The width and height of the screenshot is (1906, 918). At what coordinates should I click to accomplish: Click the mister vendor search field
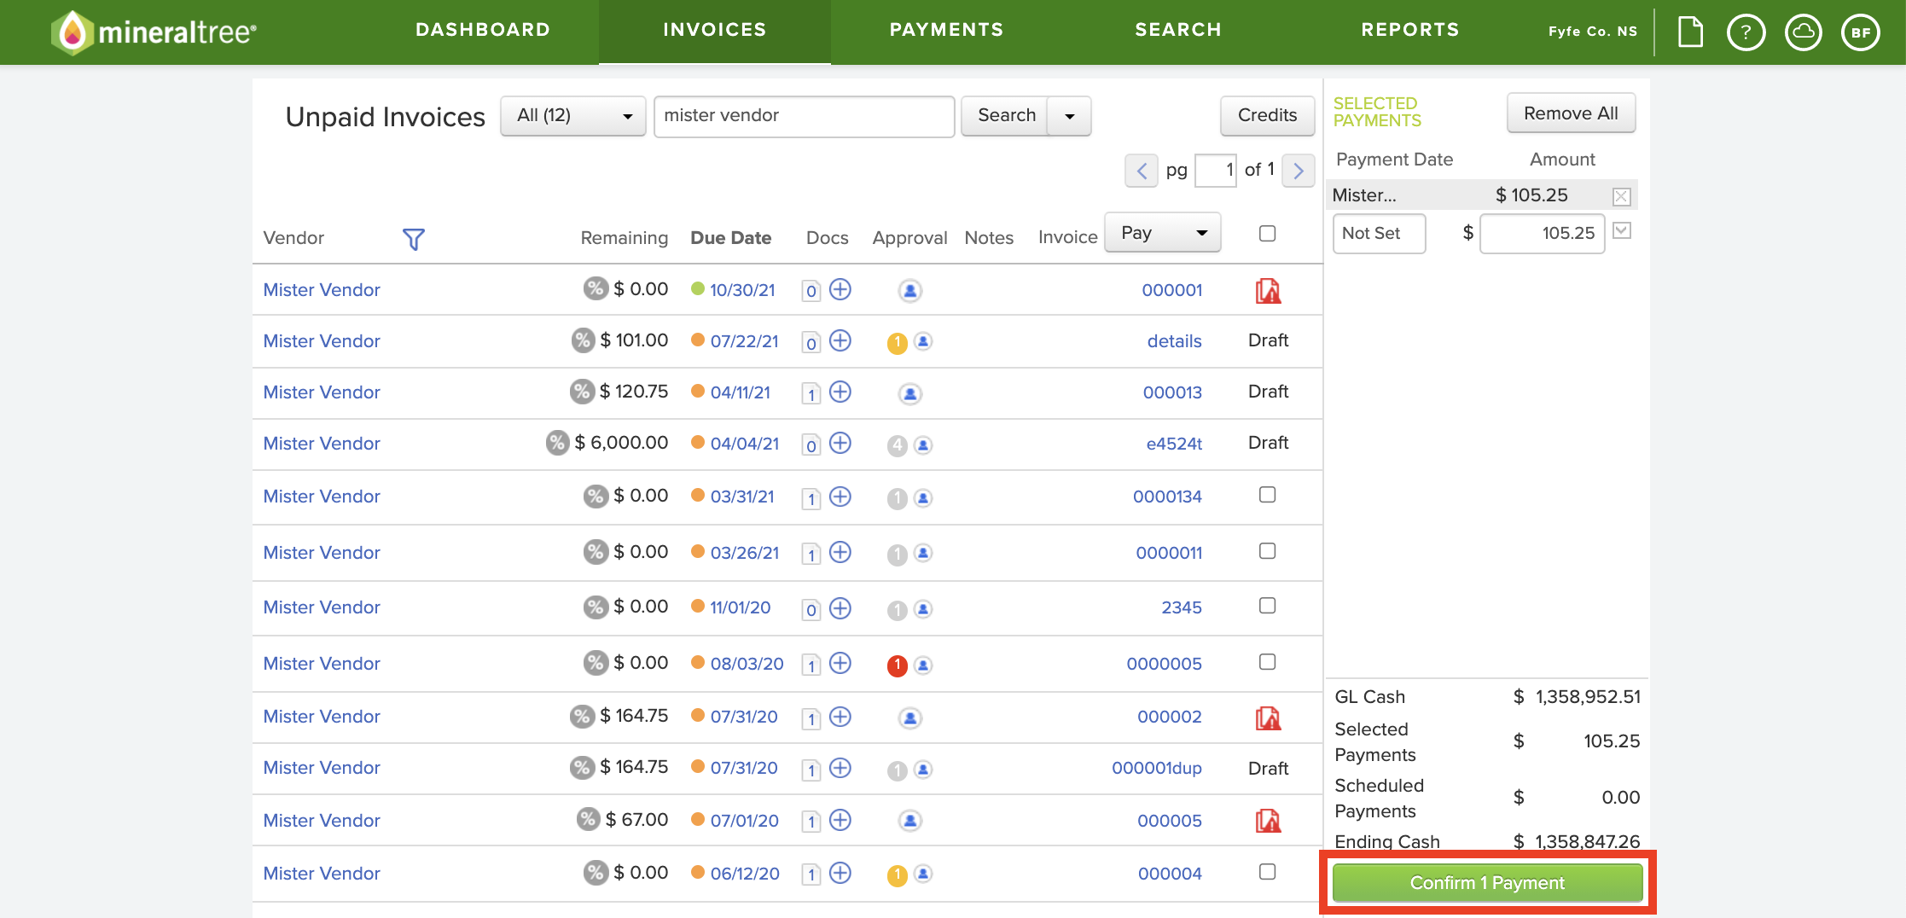tap(804, 116)
